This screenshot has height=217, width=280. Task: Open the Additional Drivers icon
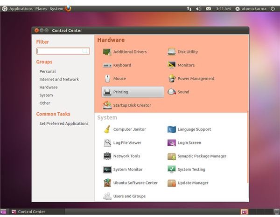[x=107, y=52]
